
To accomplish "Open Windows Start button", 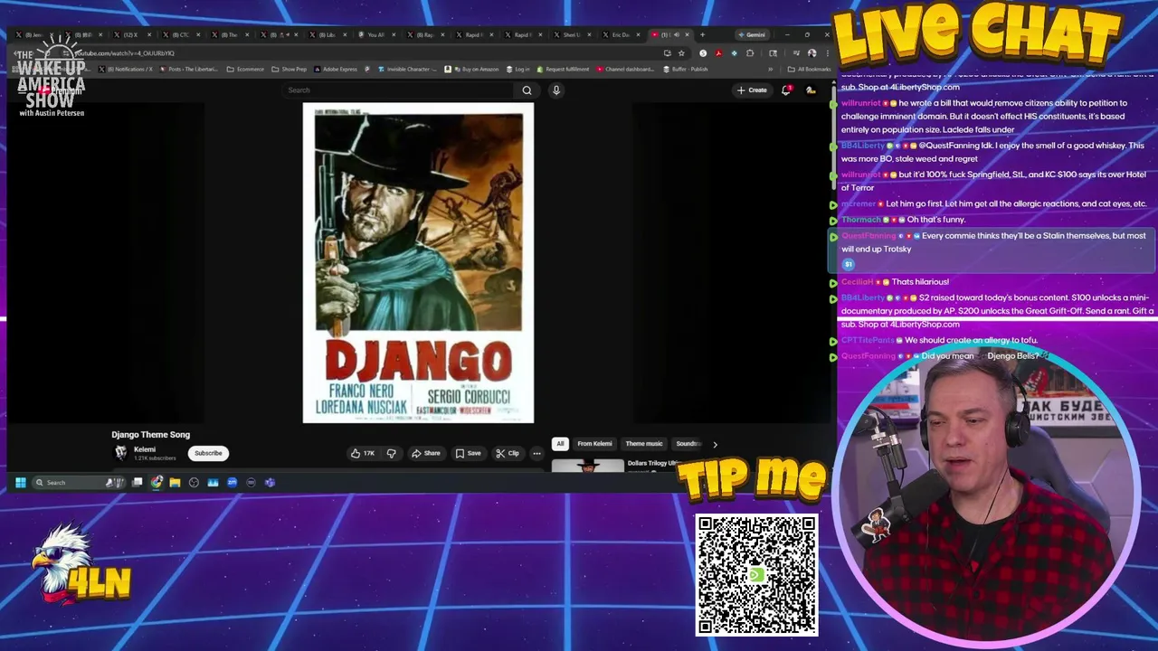I will pos(21,483).
